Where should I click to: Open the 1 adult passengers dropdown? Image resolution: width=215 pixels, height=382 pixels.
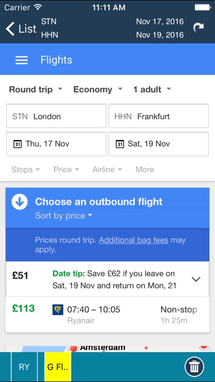tap(152, 90)
